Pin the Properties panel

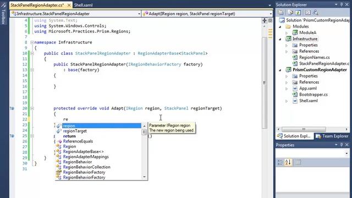tap(342, 145)
